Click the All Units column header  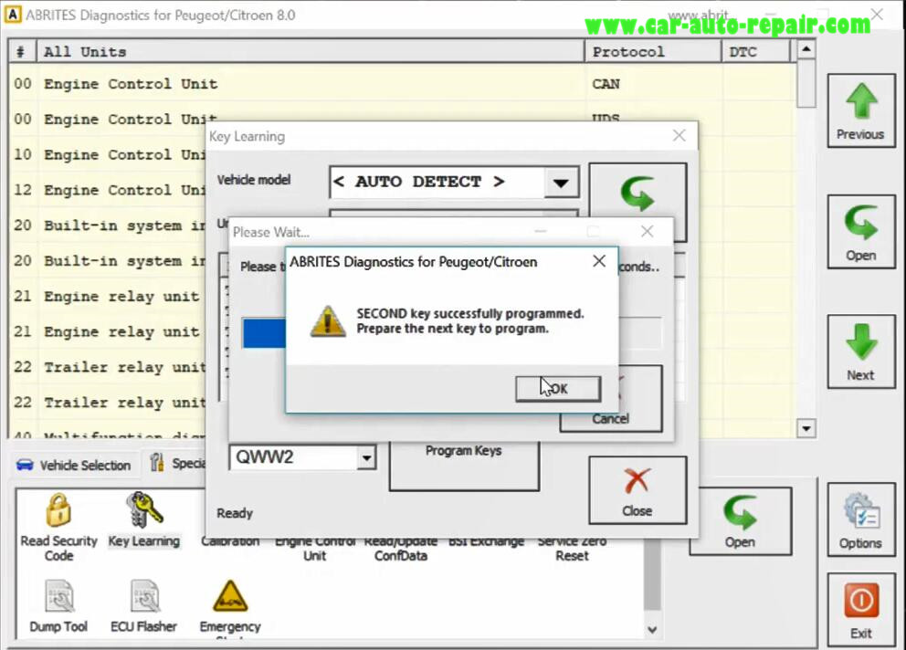(311, 52)
